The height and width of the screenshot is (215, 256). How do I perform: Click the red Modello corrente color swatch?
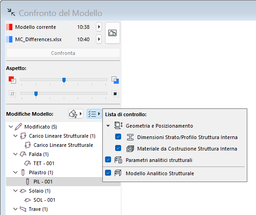[x=9, y=27]
